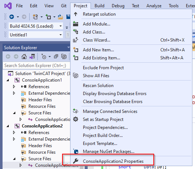Image resolution: width=195 pixels, height=169 pixels.
Task: Click the Pending Changes Filter clock icon
Action: (x=44, y=56)
